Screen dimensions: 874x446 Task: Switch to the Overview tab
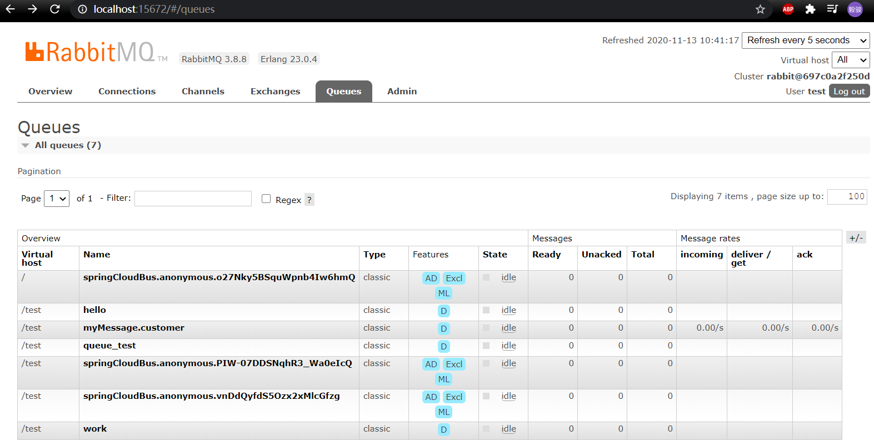click(x=51, y=92)
